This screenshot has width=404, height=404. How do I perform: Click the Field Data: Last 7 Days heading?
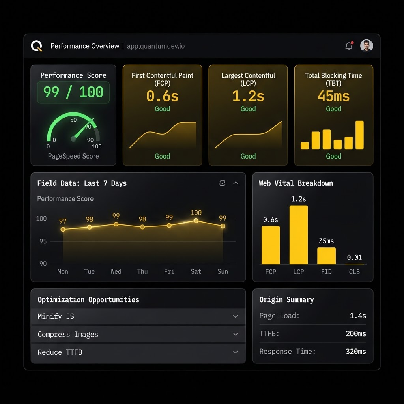82,183
